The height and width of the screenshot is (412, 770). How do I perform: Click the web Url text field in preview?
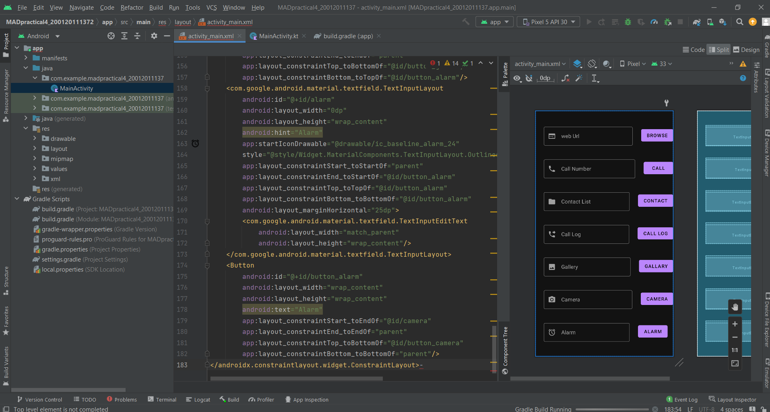pyautogui.click(x=588, y=136)
